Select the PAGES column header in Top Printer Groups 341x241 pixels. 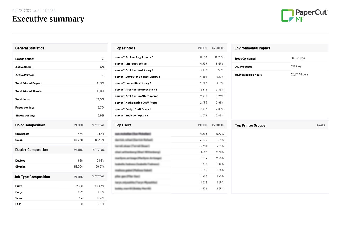pos(321,126)
